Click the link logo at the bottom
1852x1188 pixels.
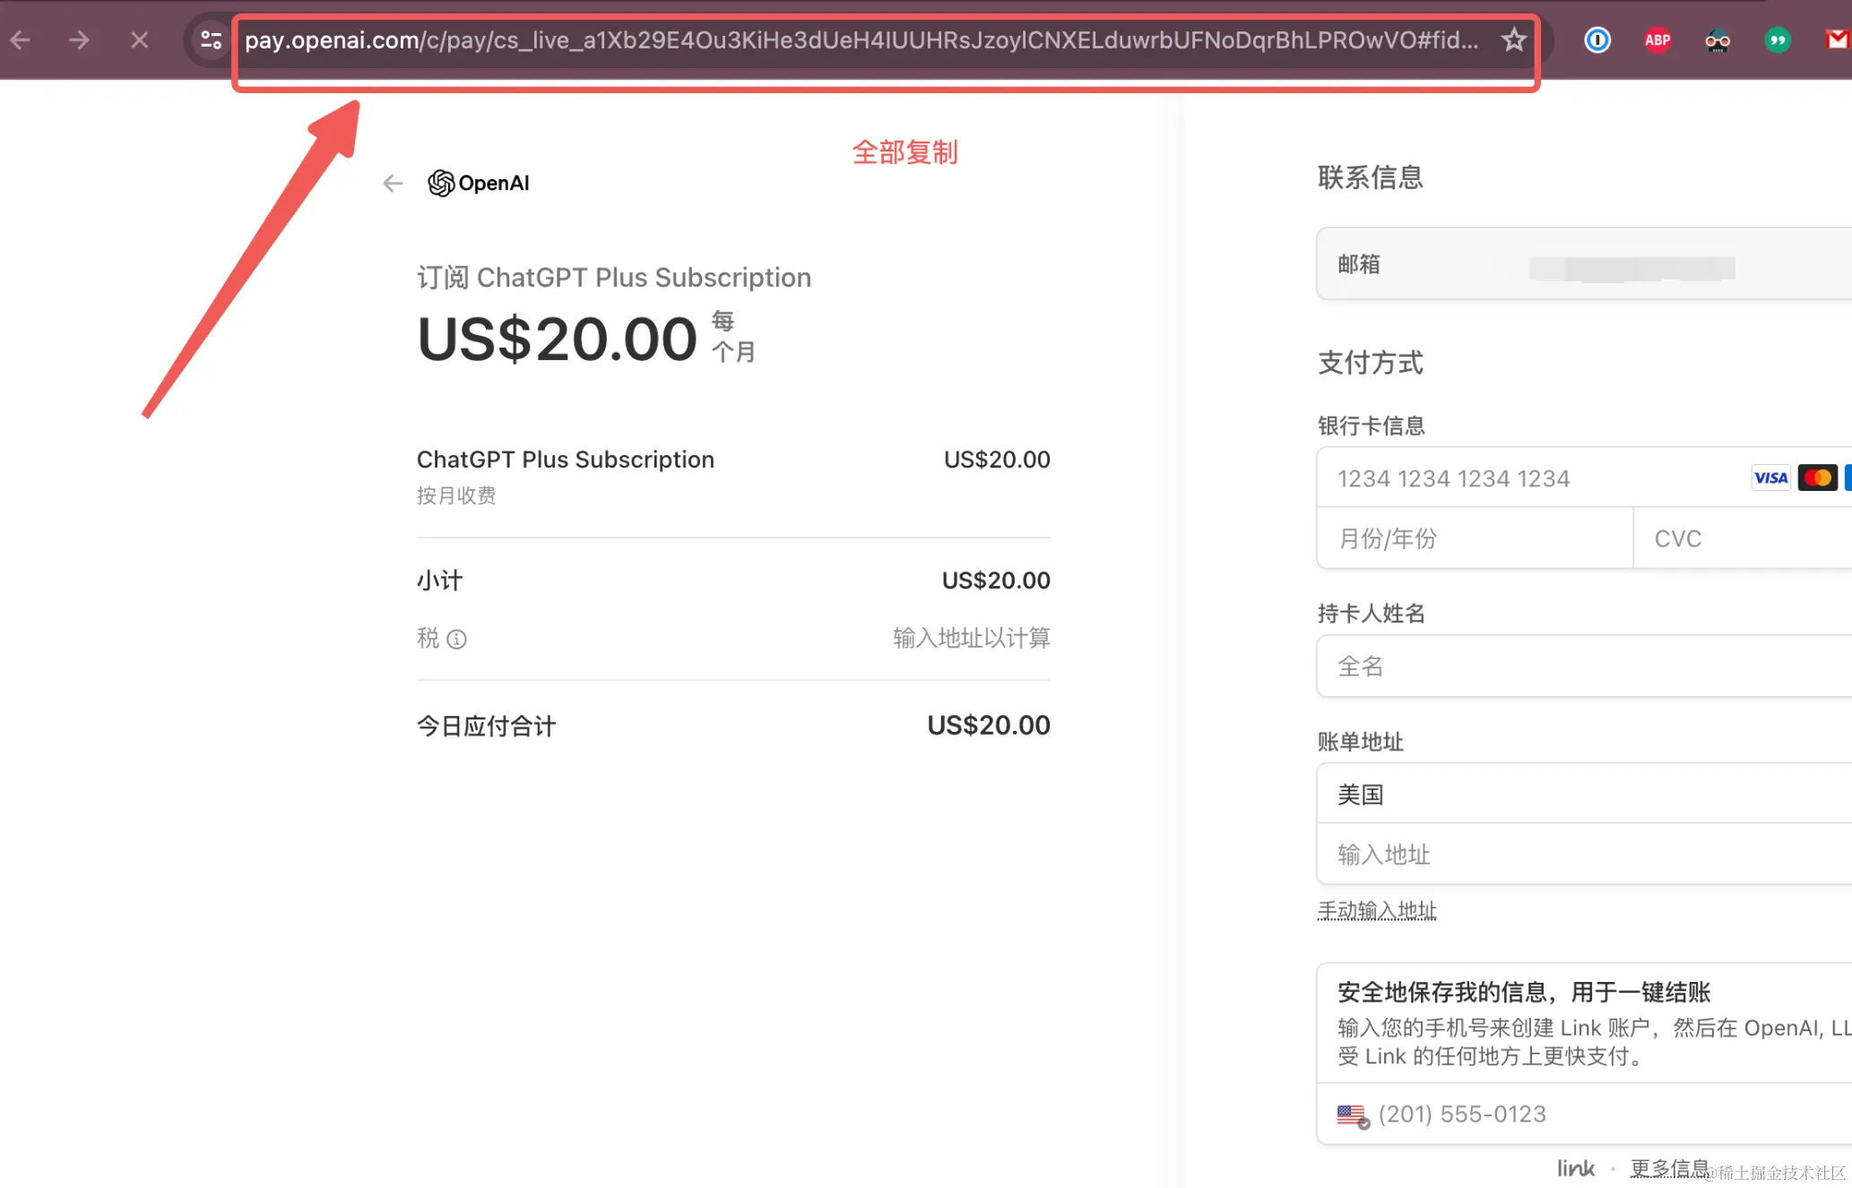point(1575,1167)
